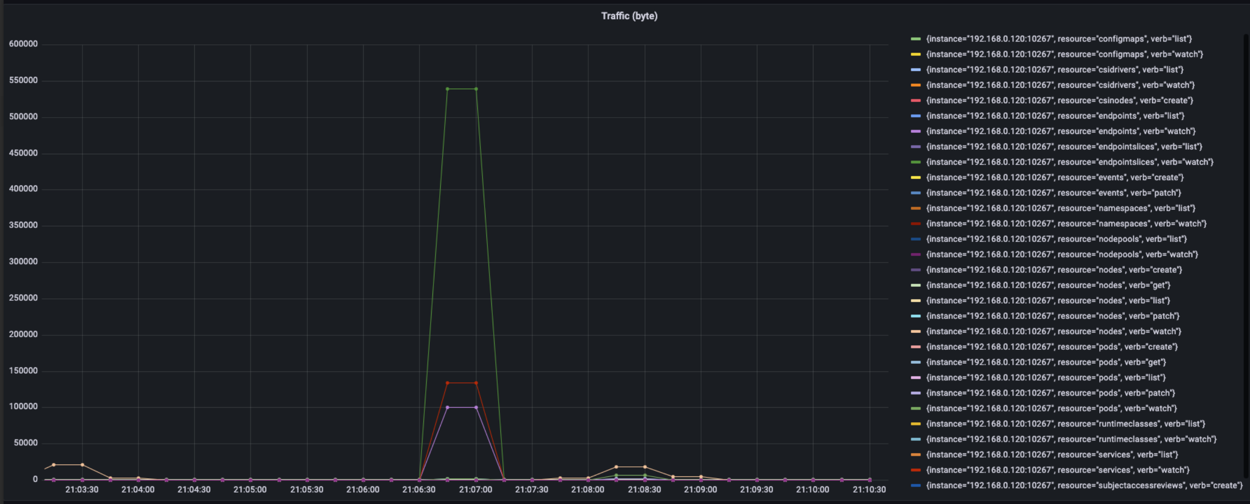
Task: Open the endpoints watch color swatch
Action: pyautogui.click(x=916, y=131)
